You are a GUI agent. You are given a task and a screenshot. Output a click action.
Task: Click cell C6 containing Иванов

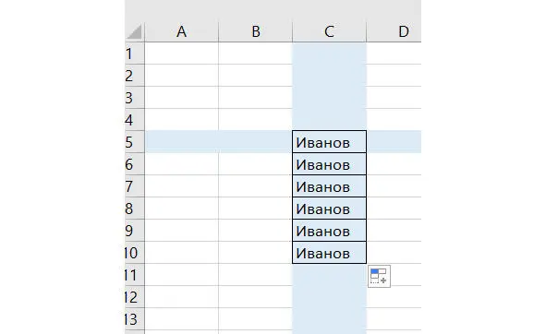pos(330,164)
